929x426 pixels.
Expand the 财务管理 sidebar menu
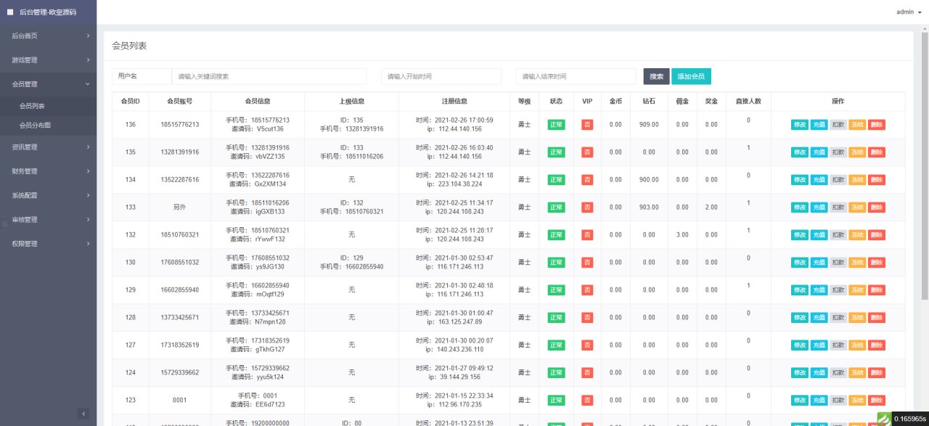[x=48, y=171]
